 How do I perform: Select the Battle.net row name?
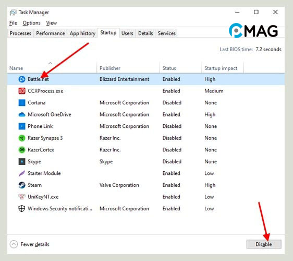[x=38, y=79]
